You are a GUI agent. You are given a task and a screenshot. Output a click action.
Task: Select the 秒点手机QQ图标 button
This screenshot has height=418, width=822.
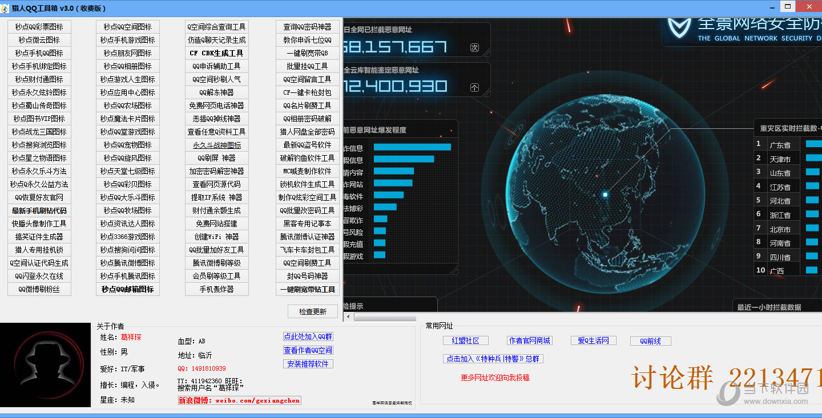click(39, 53)
